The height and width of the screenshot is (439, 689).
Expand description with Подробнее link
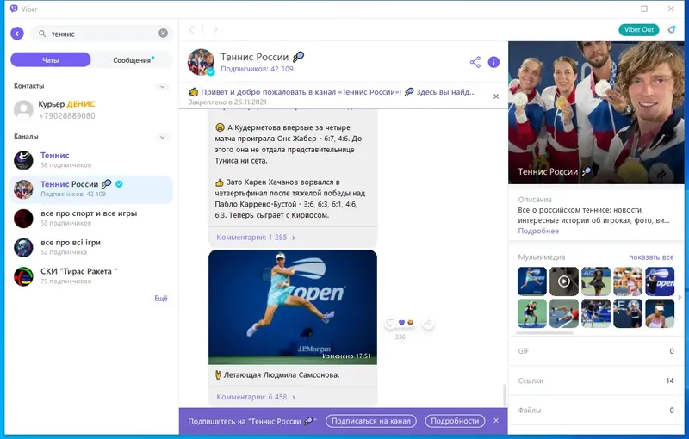click(538, 231)
